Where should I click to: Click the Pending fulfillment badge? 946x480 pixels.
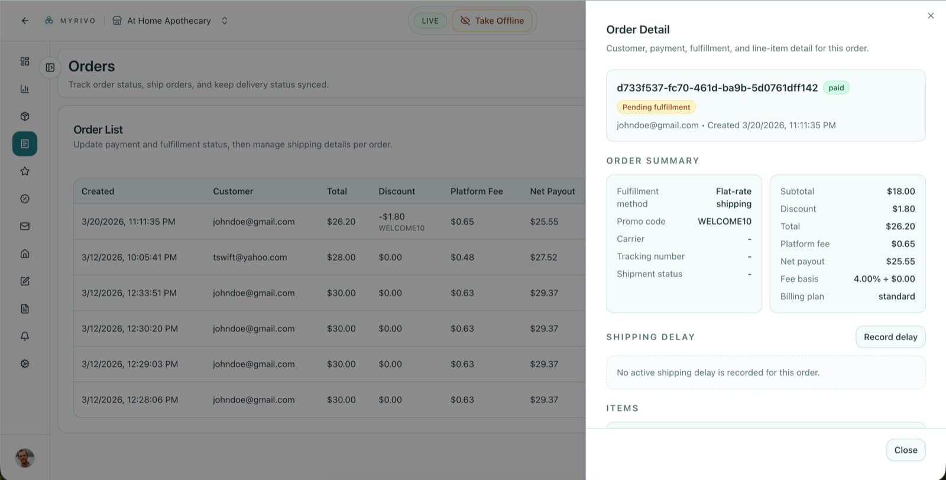tap(656, 107)
